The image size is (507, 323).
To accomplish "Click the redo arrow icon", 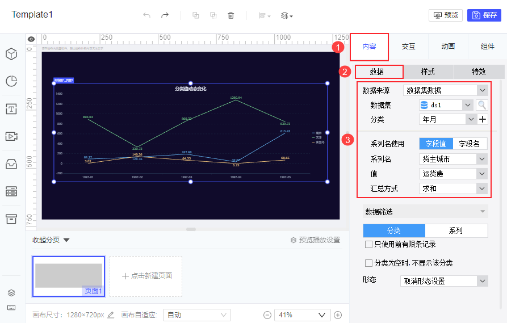I will [165, 15].
